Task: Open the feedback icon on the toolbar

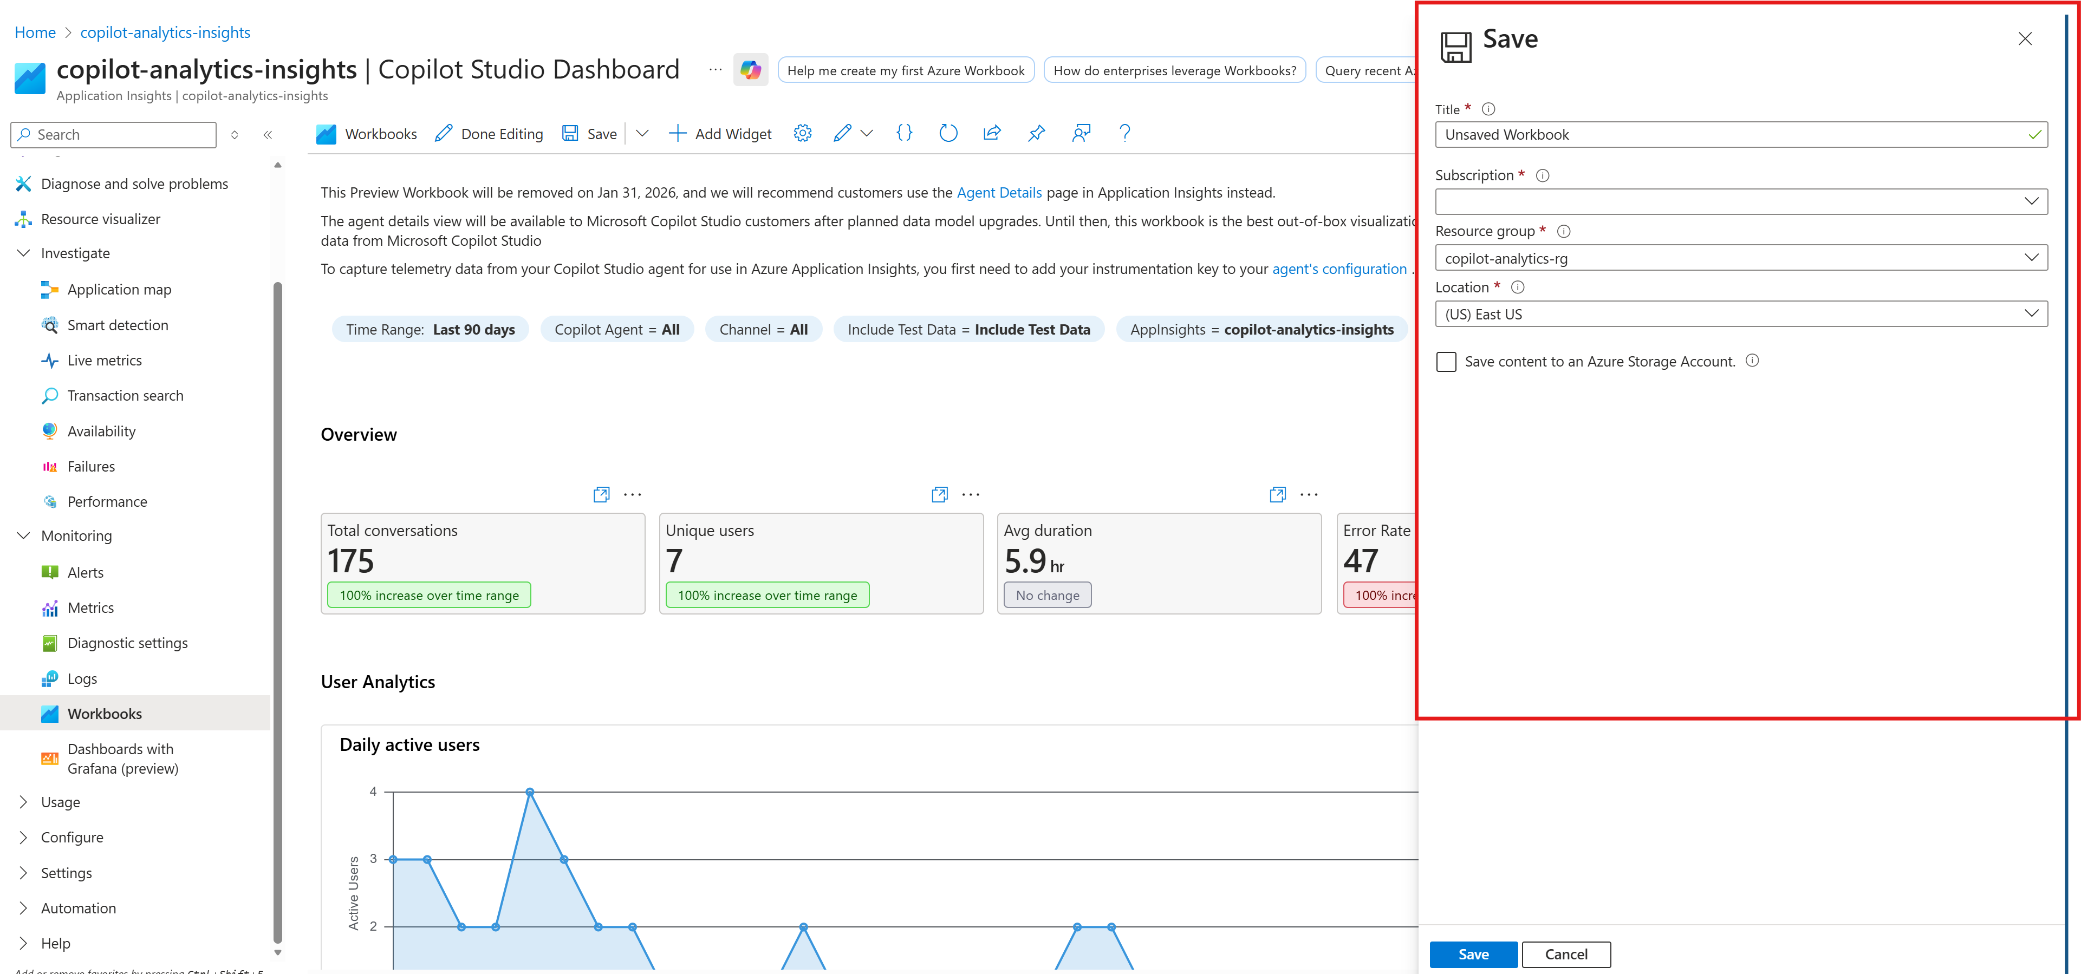Action: (x=1081, y=133)
